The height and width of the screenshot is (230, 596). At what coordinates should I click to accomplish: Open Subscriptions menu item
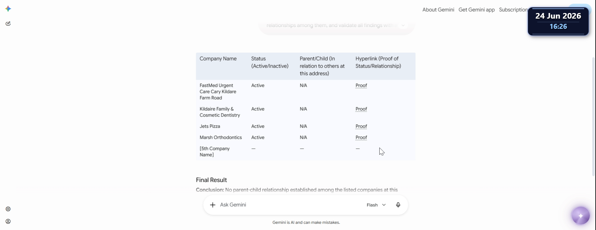(x=513, y=10)
